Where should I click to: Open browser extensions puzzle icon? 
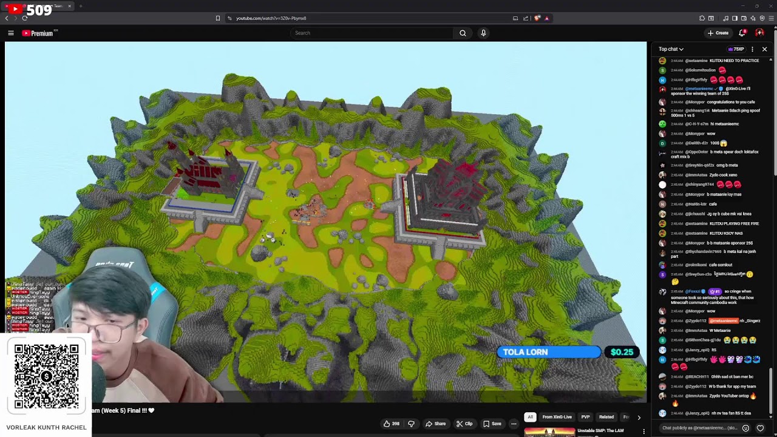point(702,18)
